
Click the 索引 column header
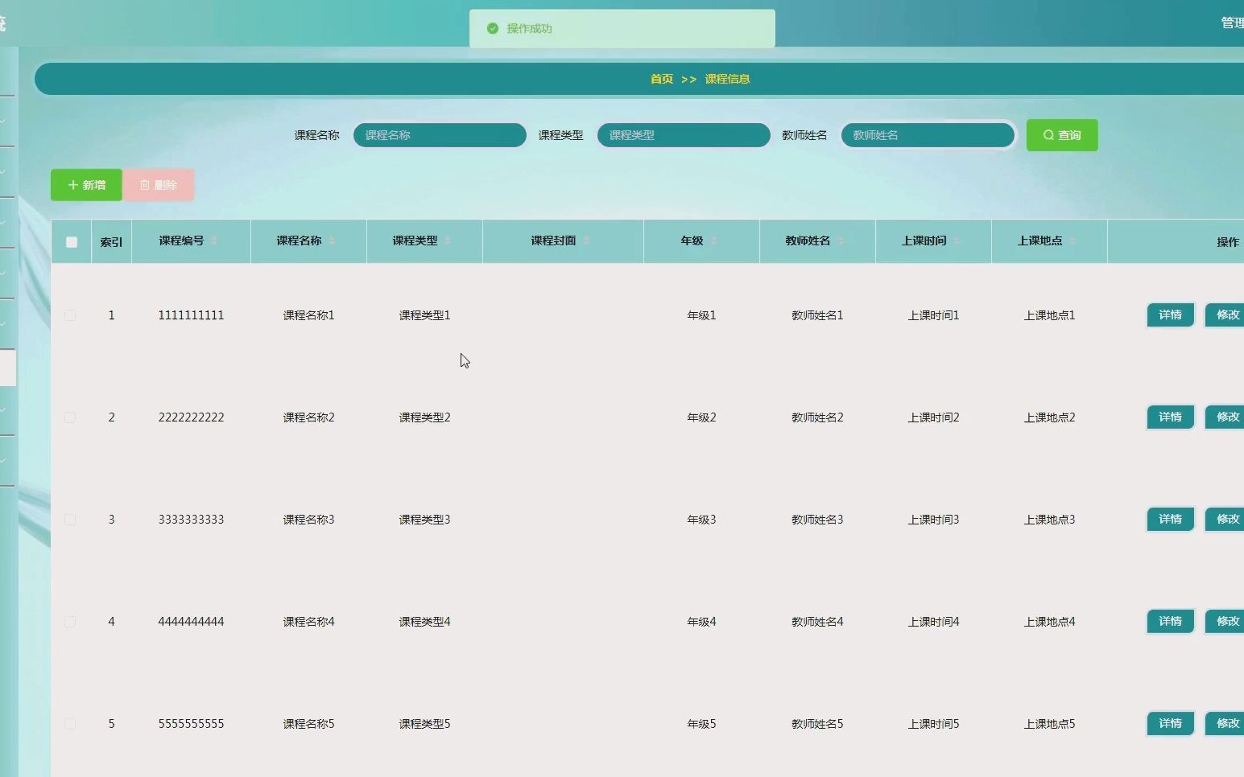pos(111,241)
